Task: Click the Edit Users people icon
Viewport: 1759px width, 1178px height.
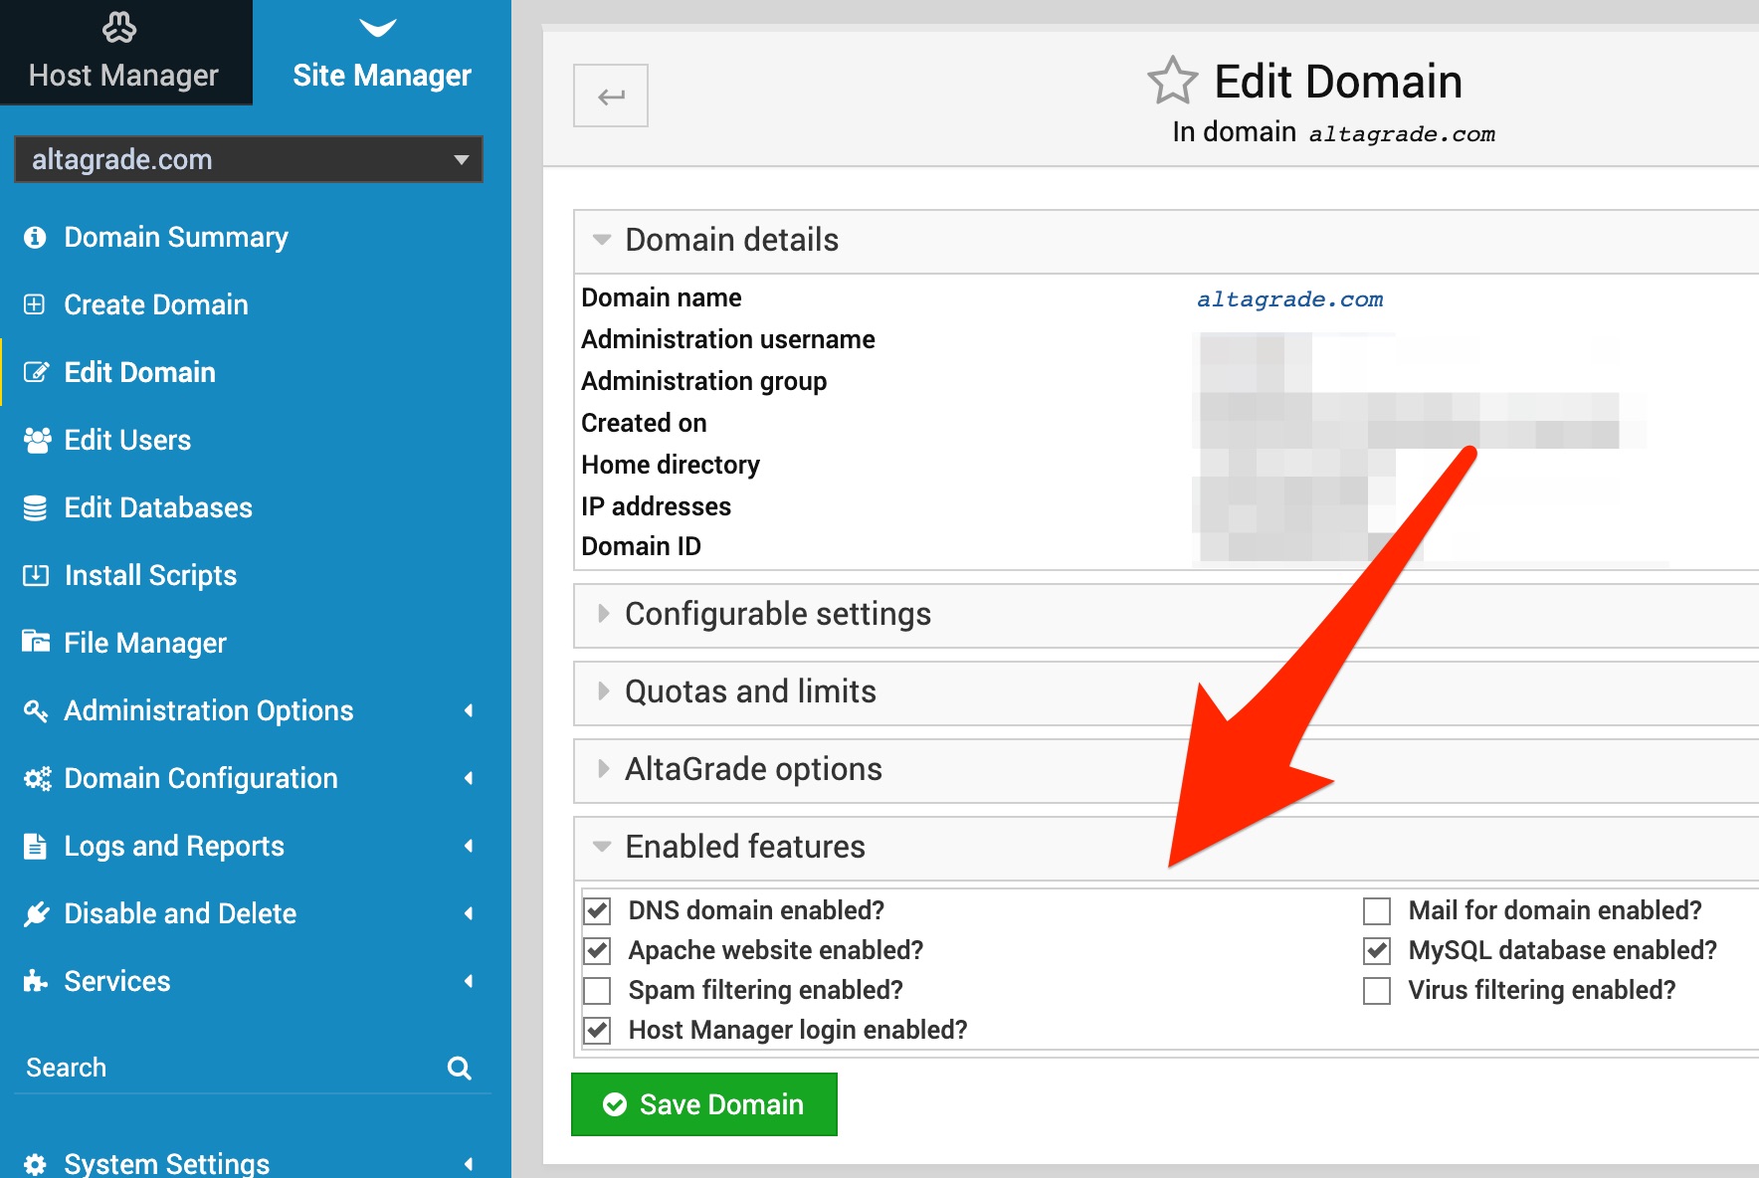Action: point(37,440)
